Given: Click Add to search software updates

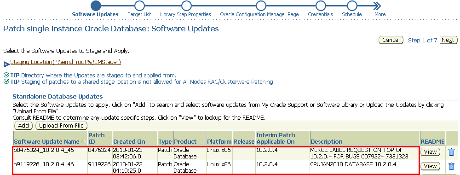Looking at the screenshot, I should [x=23, y=126].
